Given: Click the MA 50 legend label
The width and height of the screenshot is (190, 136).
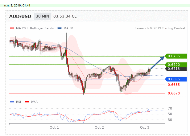Looking at the screenshot, I should 68,28.
